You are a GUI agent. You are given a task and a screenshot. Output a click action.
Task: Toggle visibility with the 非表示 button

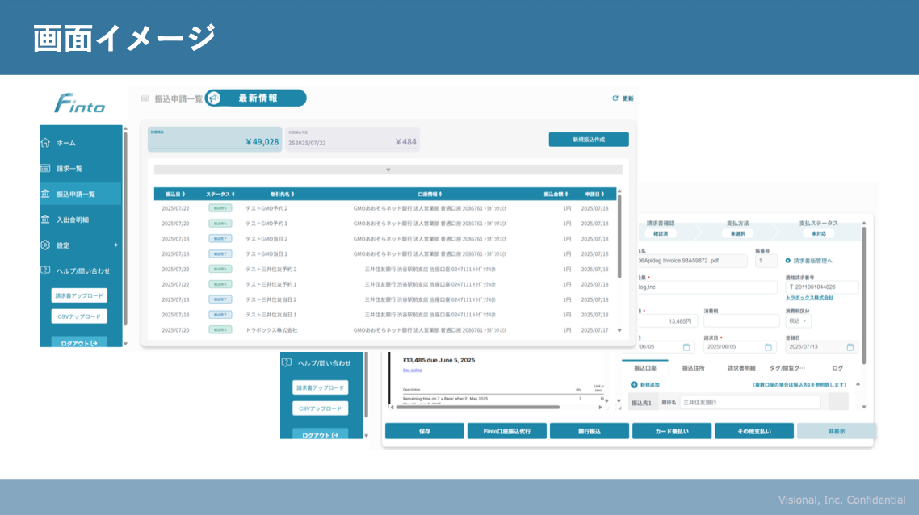[837, 430]
